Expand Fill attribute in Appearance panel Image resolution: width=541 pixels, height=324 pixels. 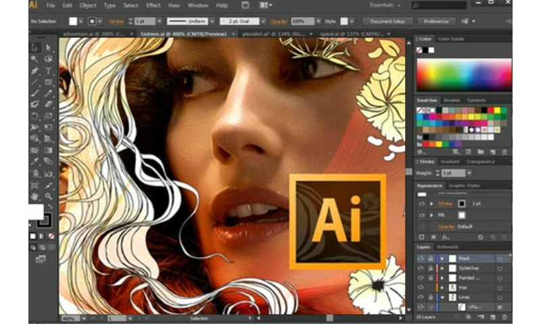431,215
